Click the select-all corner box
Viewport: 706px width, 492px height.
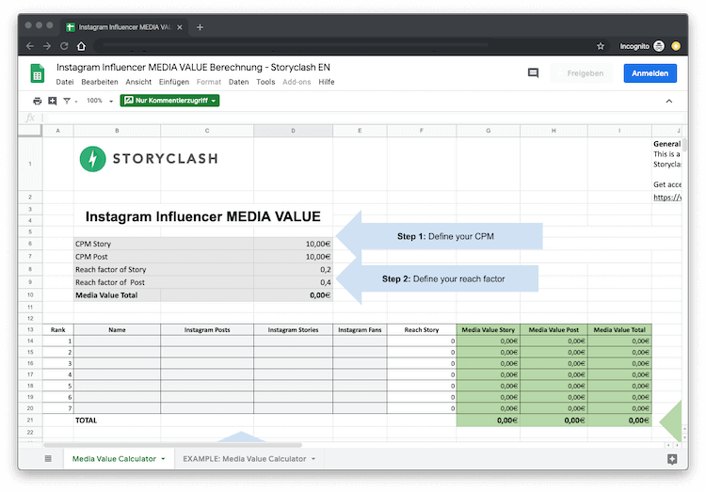tap(30, 131)
